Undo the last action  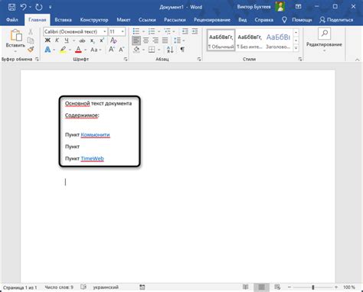(x=23, y=7)
